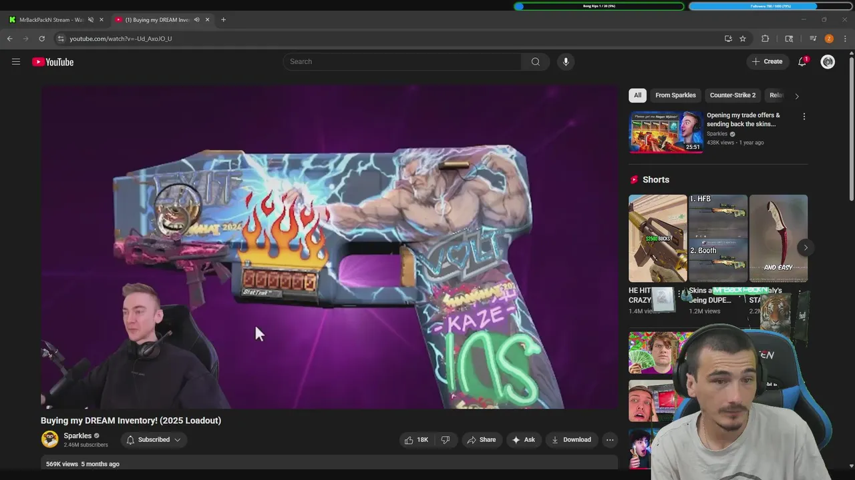
Task: Focus the YouTube search field
Action: pos(402,61)
